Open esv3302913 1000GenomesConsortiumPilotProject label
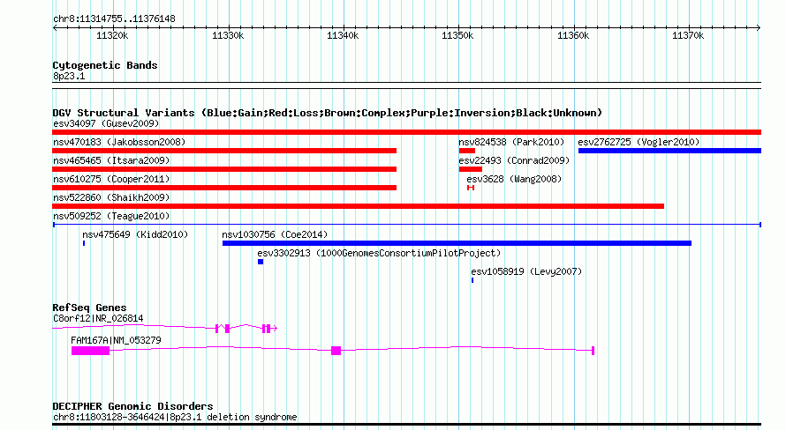Screen dimensions: 786x430 [x=379, y=253]
